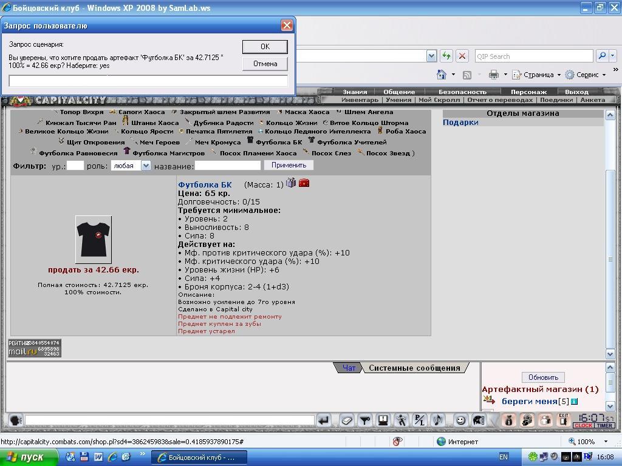Click the EXIT door icon
This screenshot has height=466, width=622.
563,420
